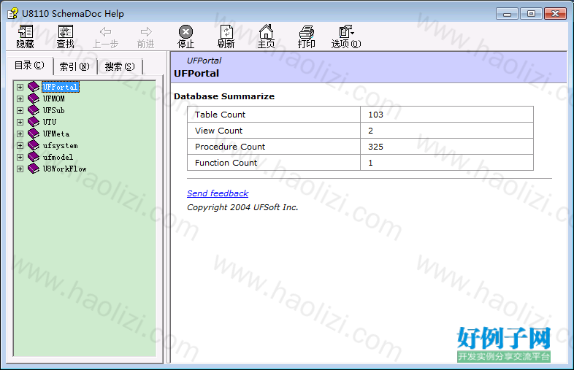
Task: Click the ufmodel book icon
Action: point(34,157)
